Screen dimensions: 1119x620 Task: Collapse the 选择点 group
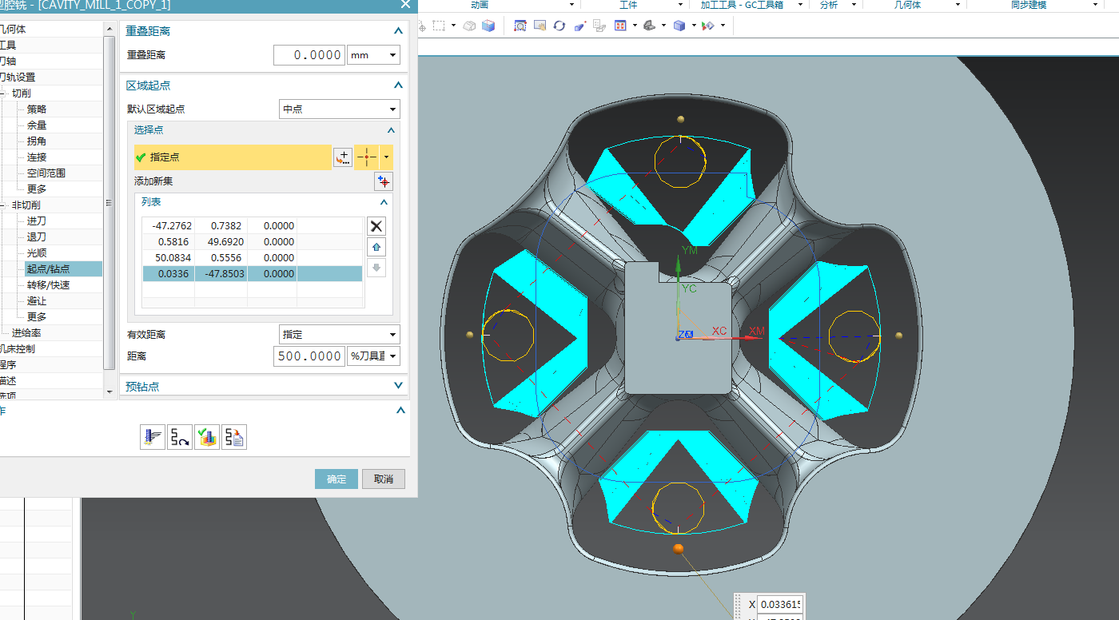click(x=391, y=129)
